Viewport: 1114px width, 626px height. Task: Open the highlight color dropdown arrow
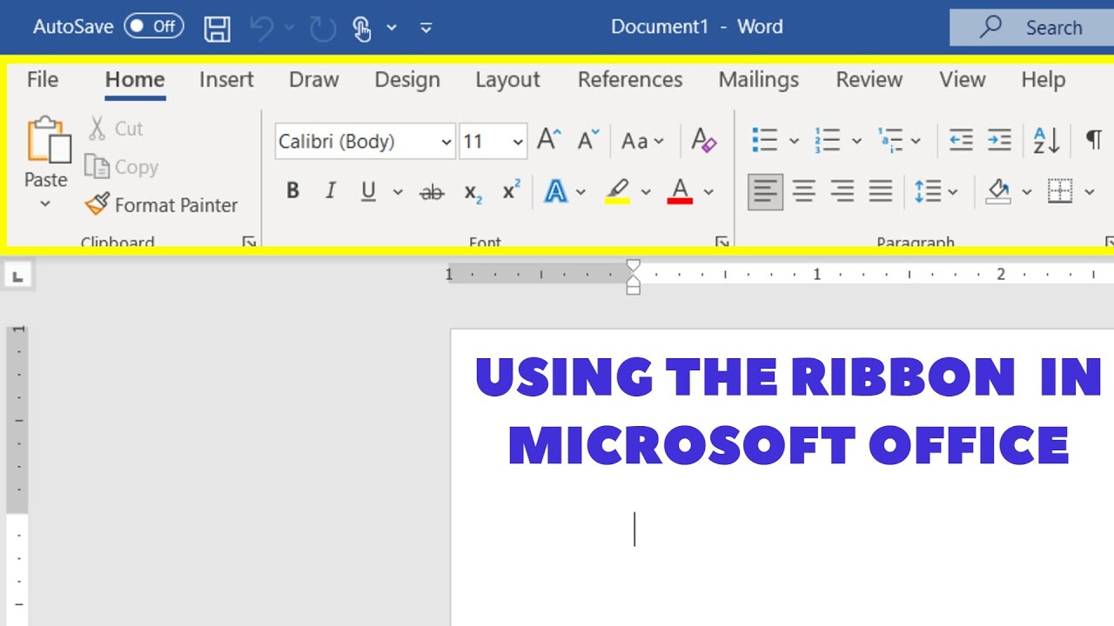(646, 192)
